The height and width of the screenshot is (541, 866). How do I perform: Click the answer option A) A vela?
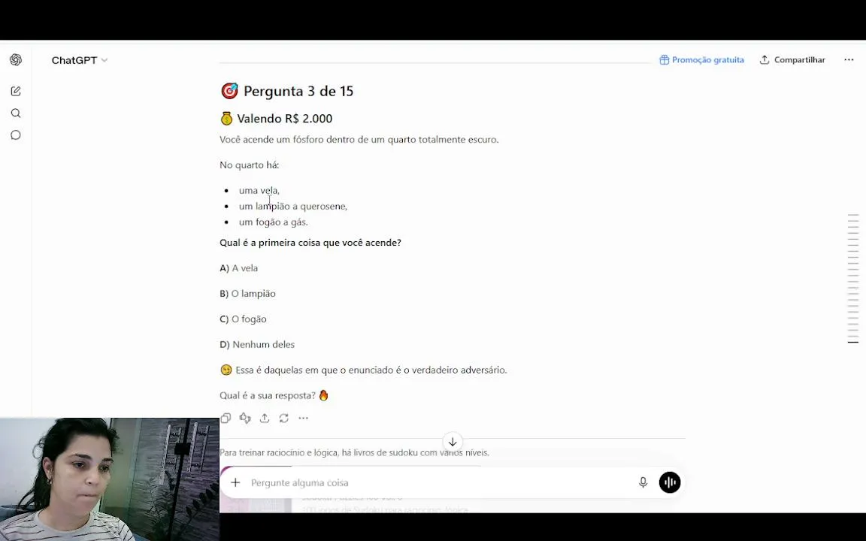pyautogui.click(x=238, y=268)
